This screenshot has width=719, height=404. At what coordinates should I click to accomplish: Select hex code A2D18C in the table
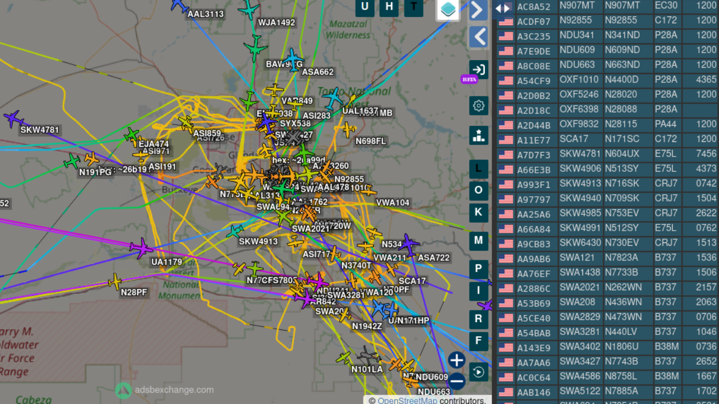click(534, 110)
